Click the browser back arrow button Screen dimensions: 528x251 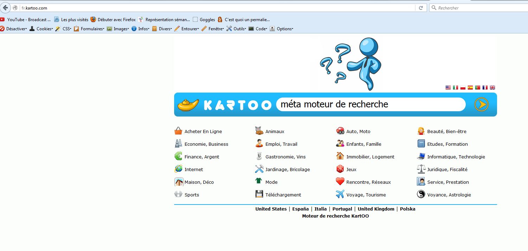5,8
